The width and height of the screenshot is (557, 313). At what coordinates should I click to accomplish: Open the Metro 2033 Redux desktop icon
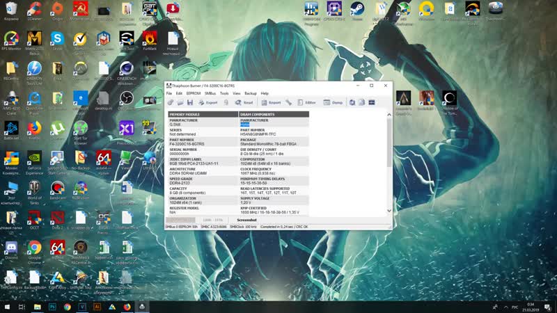pyautogui.click(x=34, y=43)
